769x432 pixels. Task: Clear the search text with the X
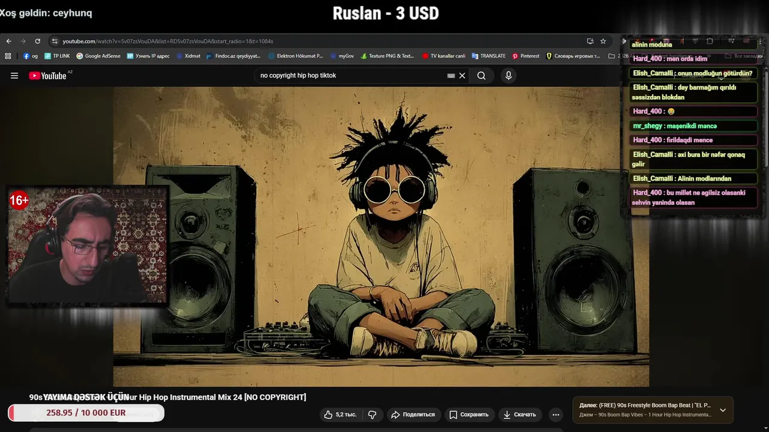462,76
